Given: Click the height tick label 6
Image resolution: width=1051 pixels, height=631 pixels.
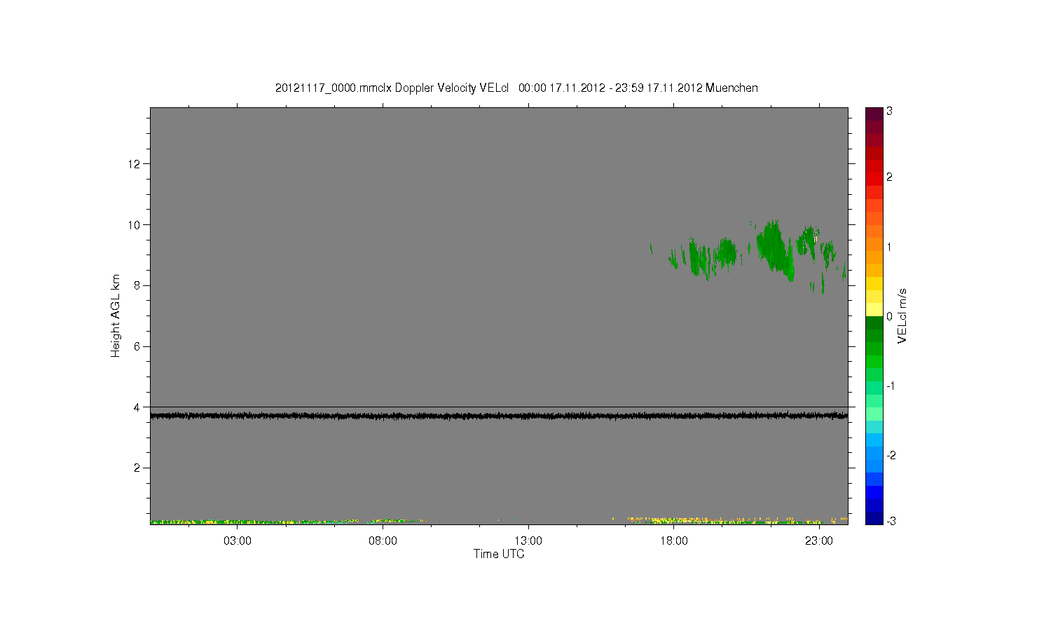Looking at the screenshot, I should tap(137, 346).
